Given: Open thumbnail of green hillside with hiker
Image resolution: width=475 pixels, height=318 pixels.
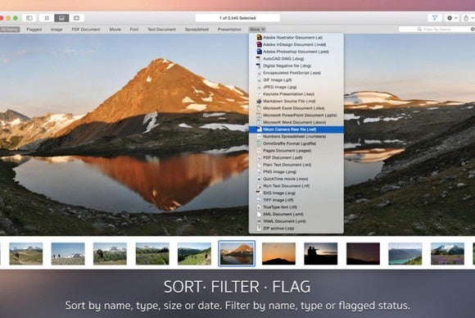Looking at the screenshot, I should 194,254.
